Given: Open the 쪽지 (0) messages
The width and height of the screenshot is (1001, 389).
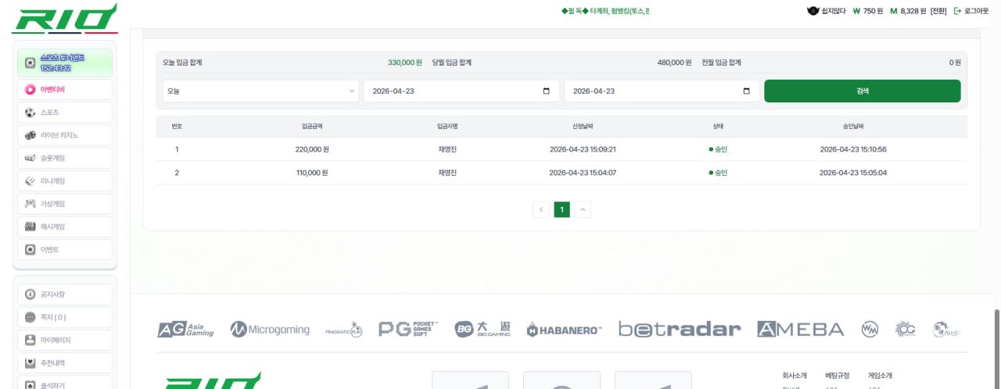Looking at the screenshot, I should (65, 317).
